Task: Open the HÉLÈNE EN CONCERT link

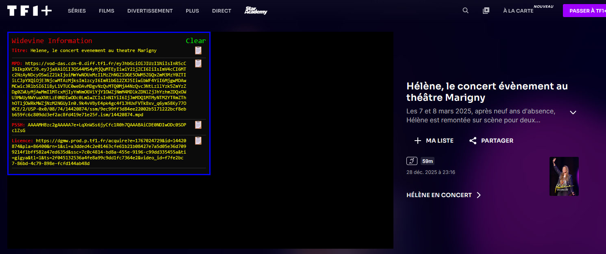Action: coord(444,195)
